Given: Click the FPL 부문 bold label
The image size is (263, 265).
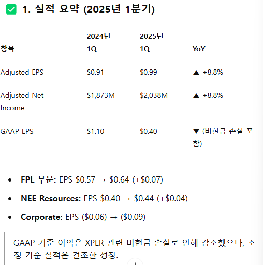Looking at the screenshot, I should (x=38, y=179).
